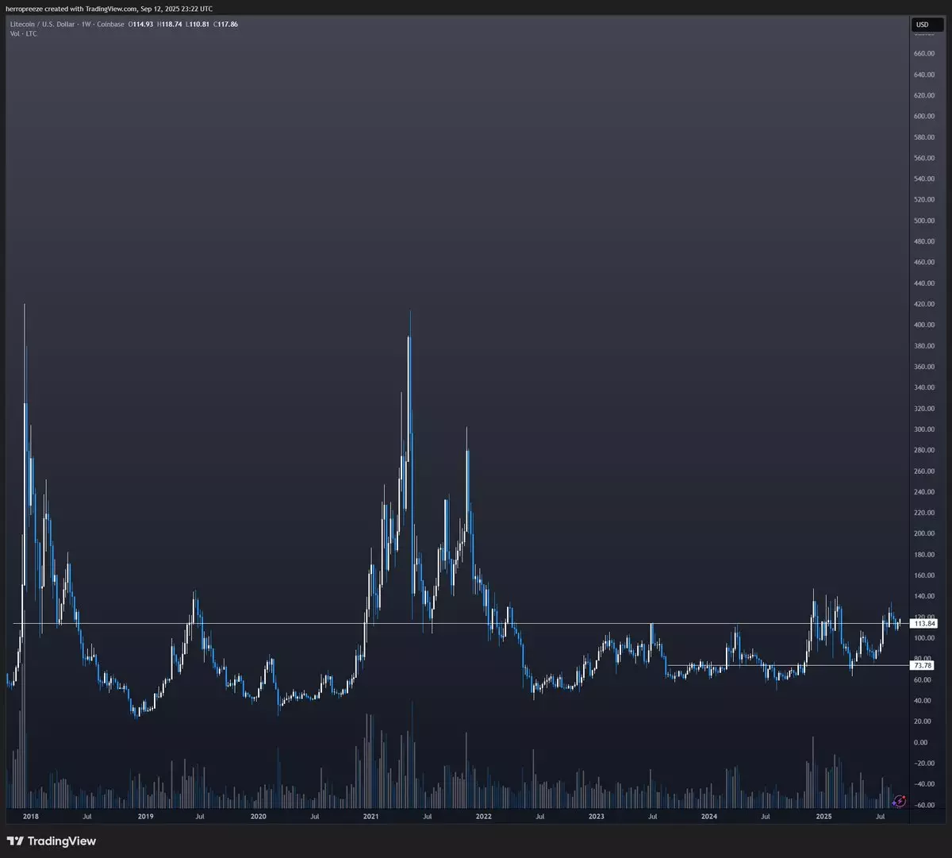Click the TradingView logo
The height and width of the screenshot is (858, 952).
[52, 841]
